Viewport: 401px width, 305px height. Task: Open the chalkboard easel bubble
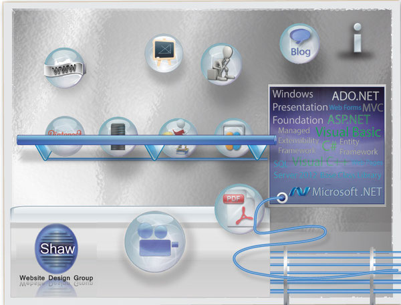click(x=164, y=53)
